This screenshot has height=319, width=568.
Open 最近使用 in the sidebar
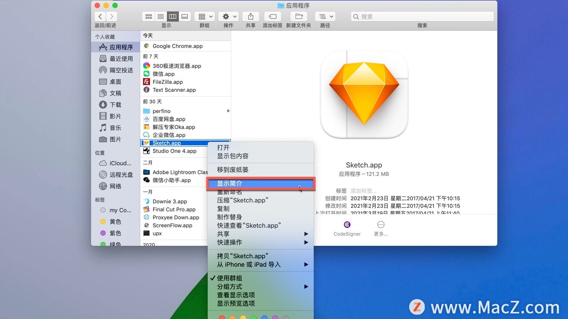tap(116, 58)
